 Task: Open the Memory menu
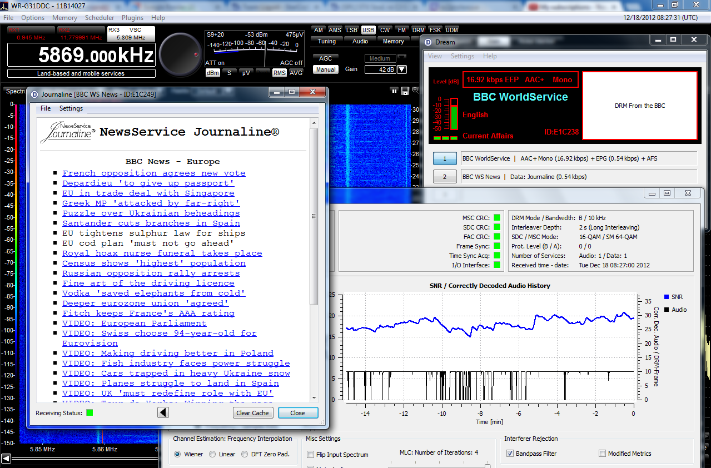[64, 18]
